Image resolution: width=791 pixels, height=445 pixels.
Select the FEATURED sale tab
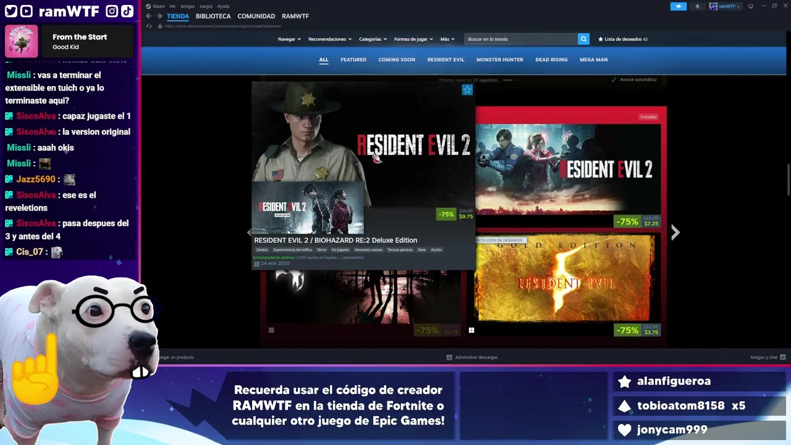click(353, 60)
